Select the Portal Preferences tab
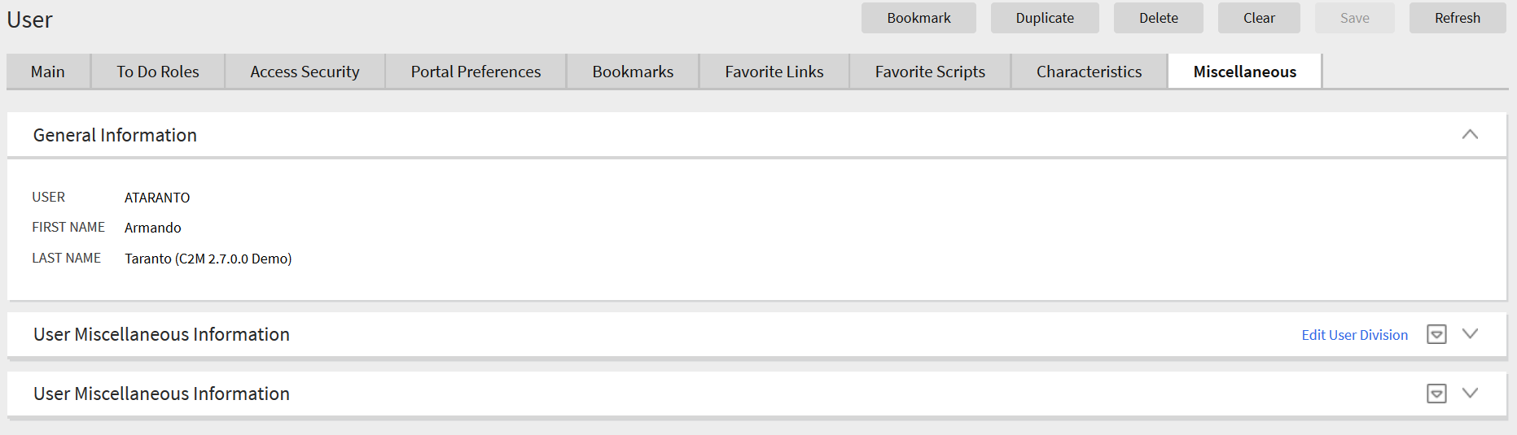1517x435 pixels. (x=476, y=72)
